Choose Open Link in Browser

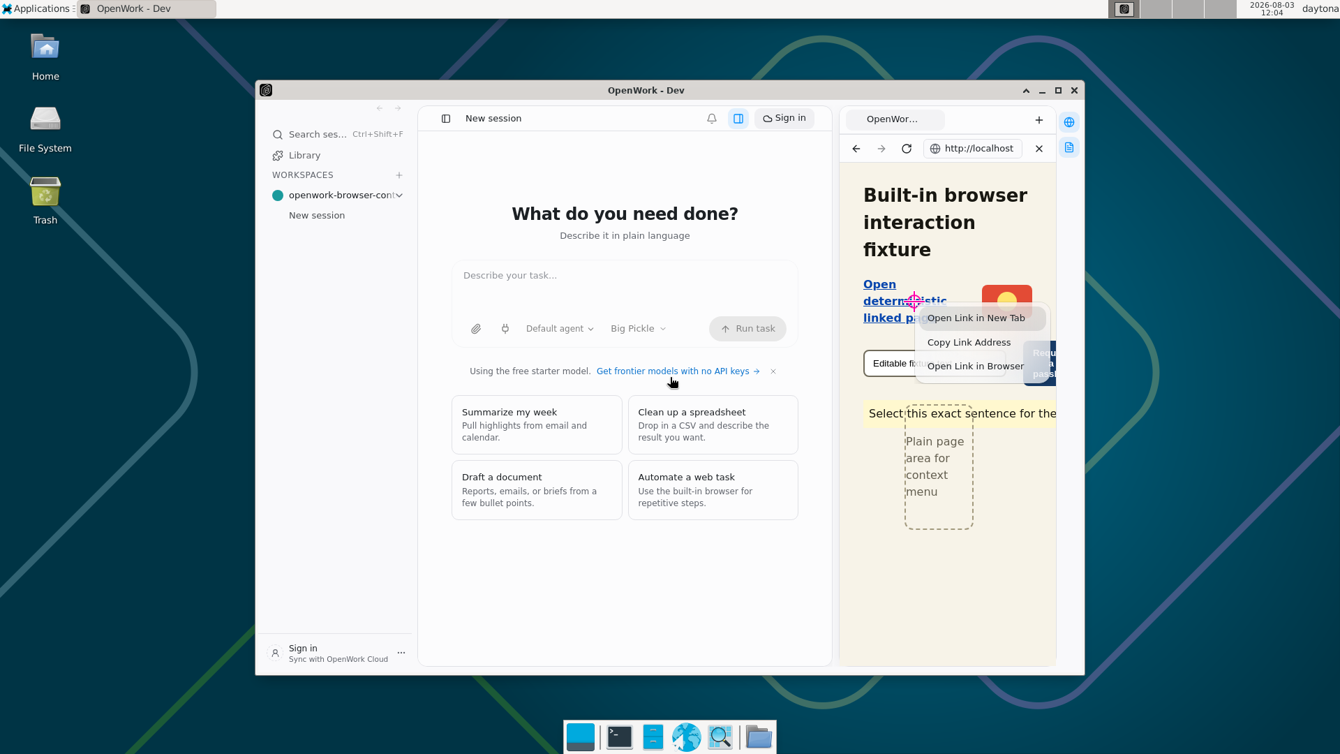982,367
